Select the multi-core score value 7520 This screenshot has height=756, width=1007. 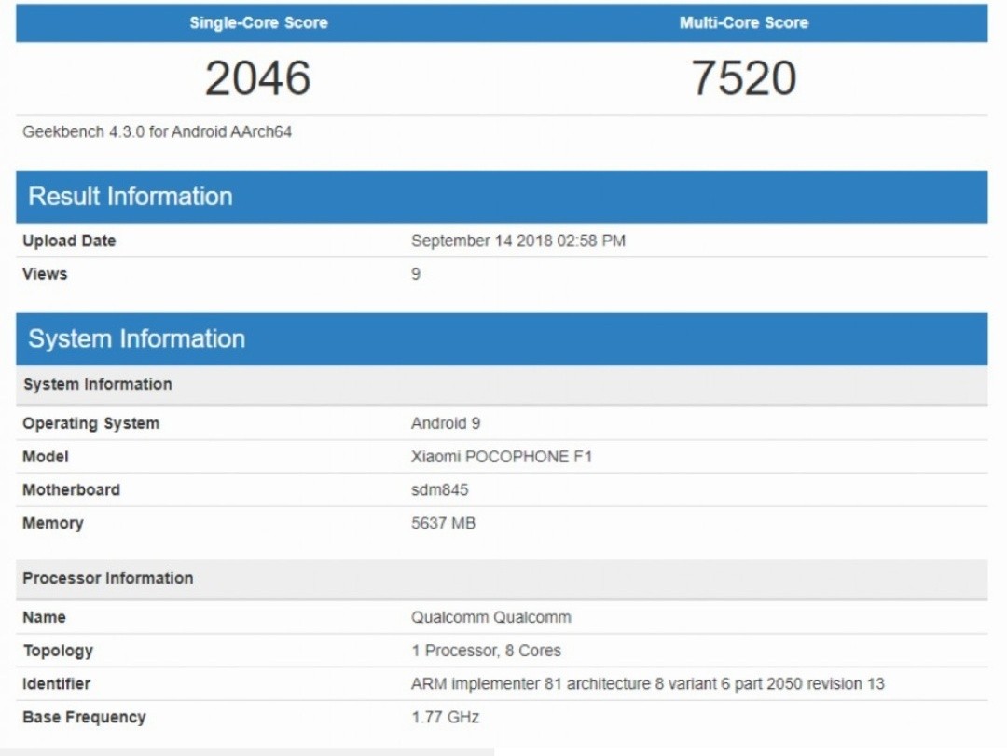744,77
